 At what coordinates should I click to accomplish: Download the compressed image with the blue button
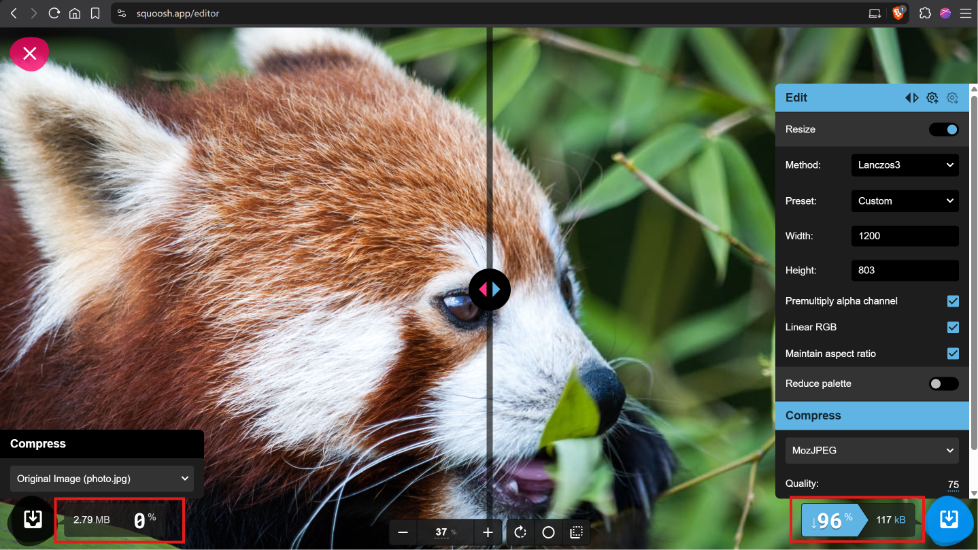949,520
